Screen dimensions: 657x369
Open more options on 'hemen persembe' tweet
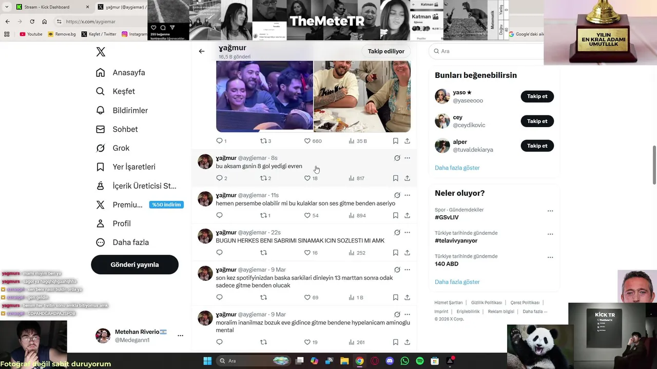pyautogui.click(x=407, y=195)
